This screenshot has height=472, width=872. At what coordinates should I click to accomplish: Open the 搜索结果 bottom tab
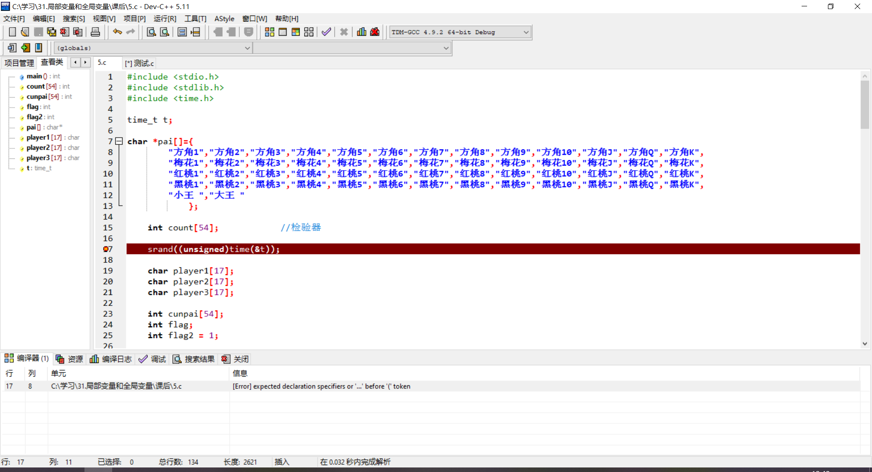coord(193,359)
